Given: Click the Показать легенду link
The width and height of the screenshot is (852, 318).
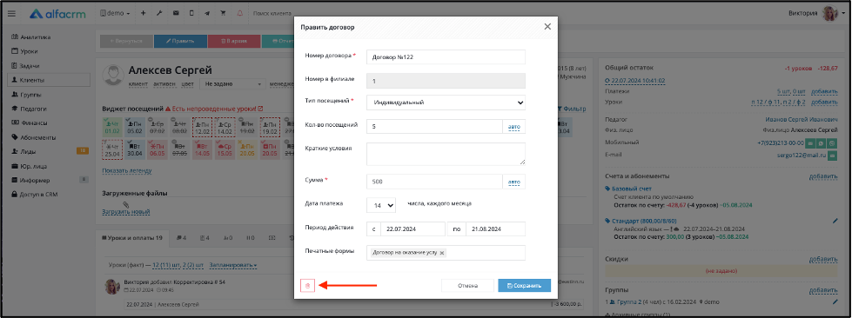Looking at the screenshot, I should click(x=127, y=170).
